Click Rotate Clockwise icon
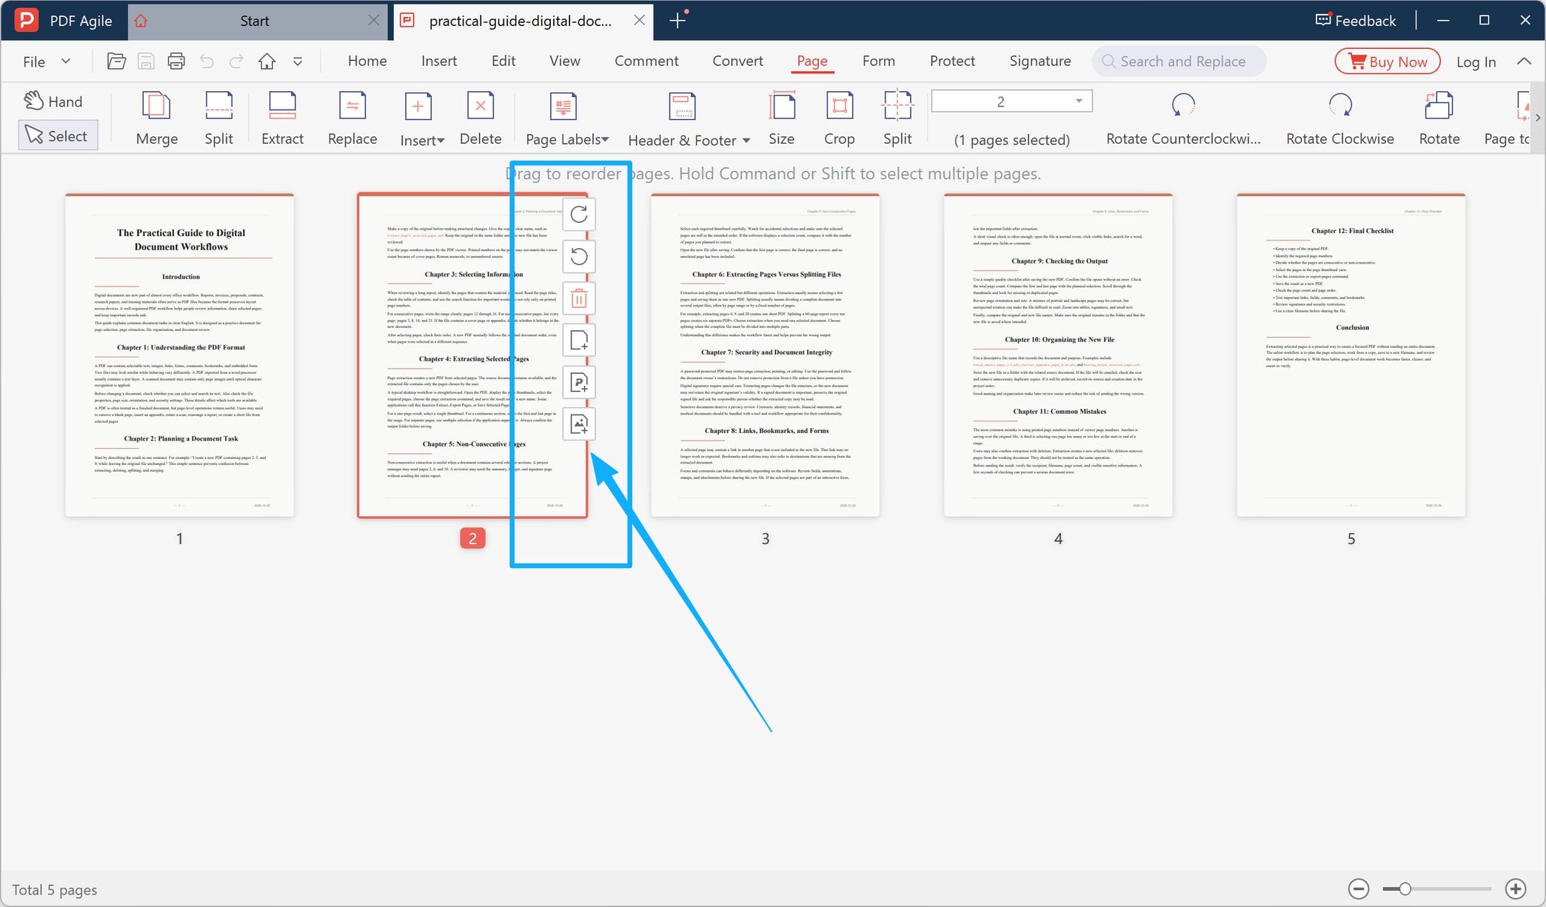This screenshot has width=1546, height=907. tap(1339, 106)
